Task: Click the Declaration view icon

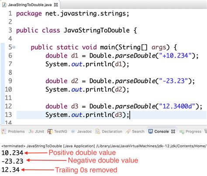Action: click(x=98, y=132)
